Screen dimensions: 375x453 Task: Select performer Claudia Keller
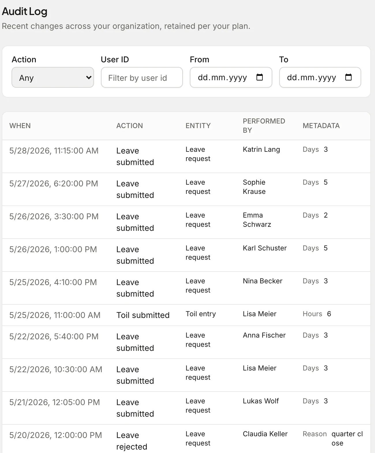(265, 434)
